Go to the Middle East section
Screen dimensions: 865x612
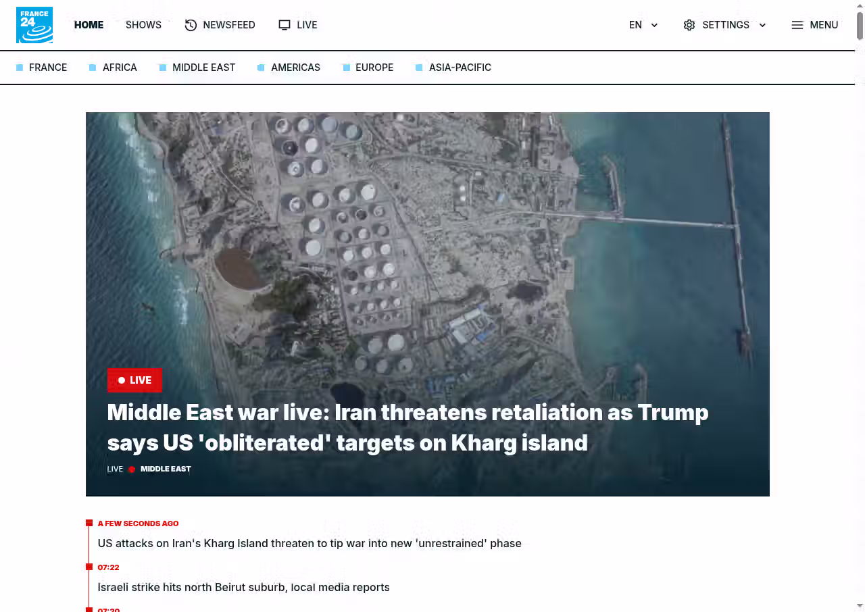(x=203, y=68)
